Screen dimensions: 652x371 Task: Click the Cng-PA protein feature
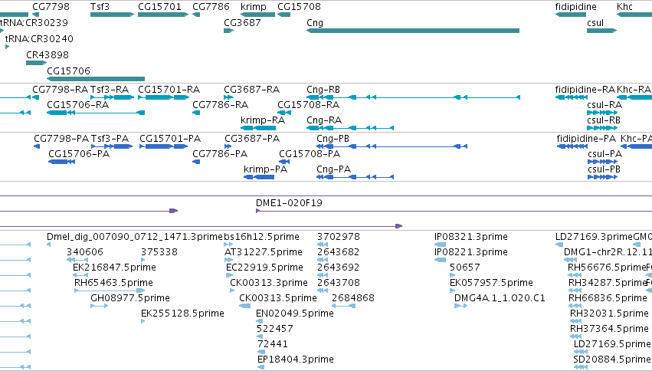(x=355, y=177)
